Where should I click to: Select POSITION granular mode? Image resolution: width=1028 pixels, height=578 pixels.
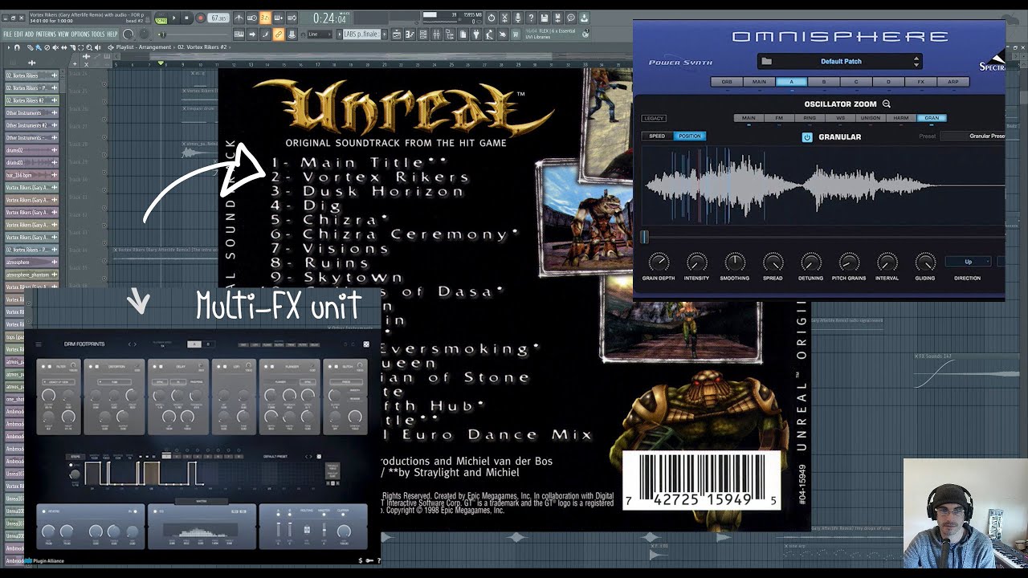tap(690, 136)
